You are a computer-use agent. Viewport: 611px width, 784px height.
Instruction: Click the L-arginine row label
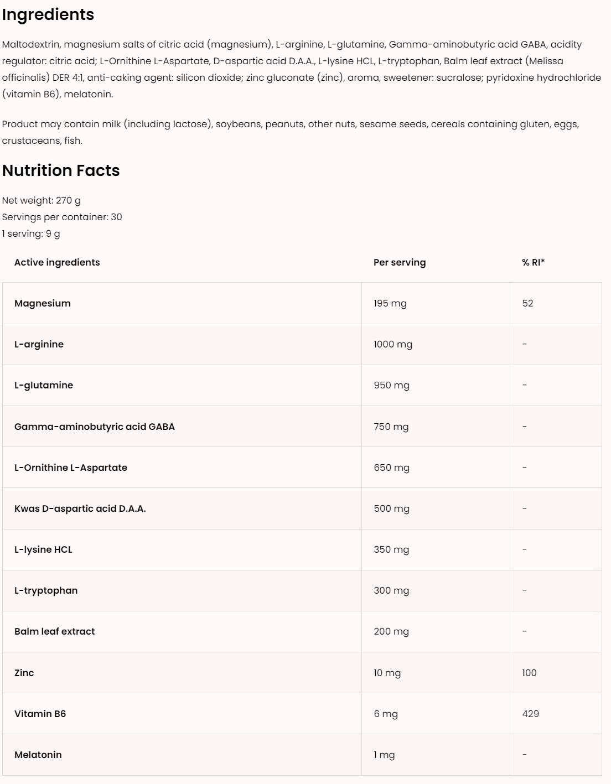39,344
